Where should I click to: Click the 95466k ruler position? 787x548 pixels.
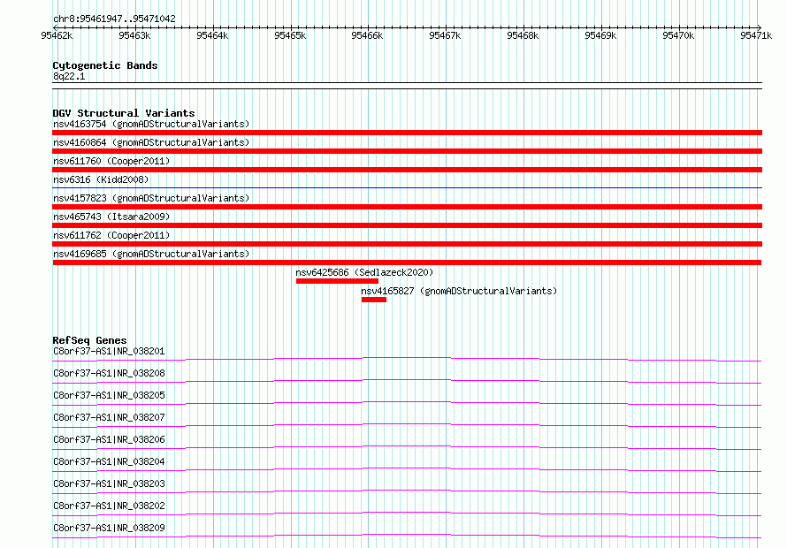click(x=367, y=35)
